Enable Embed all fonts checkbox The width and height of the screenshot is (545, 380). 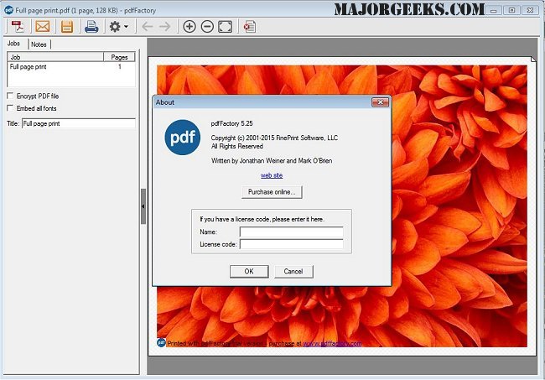click(10, 108)
